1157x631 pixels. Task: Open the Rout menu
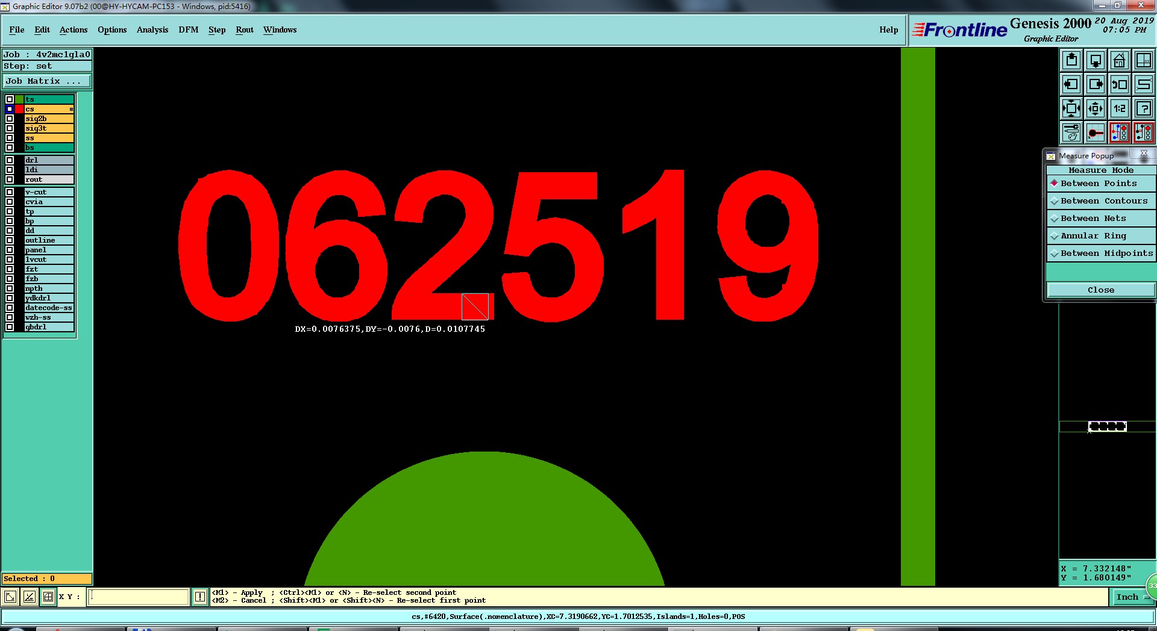coord(245,30)
